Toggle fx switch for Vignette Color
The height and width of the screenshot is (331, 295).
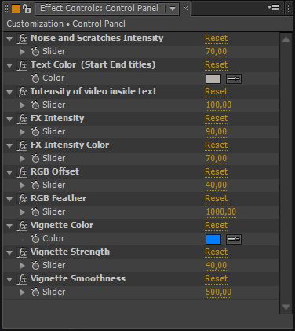(x=23, y=226)
